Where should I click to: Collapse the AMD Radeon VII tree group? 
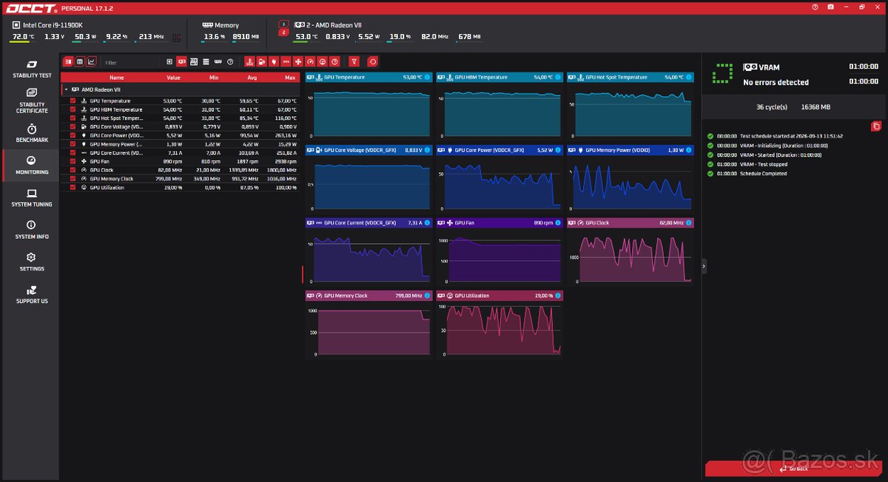click(x=66, y=89)
